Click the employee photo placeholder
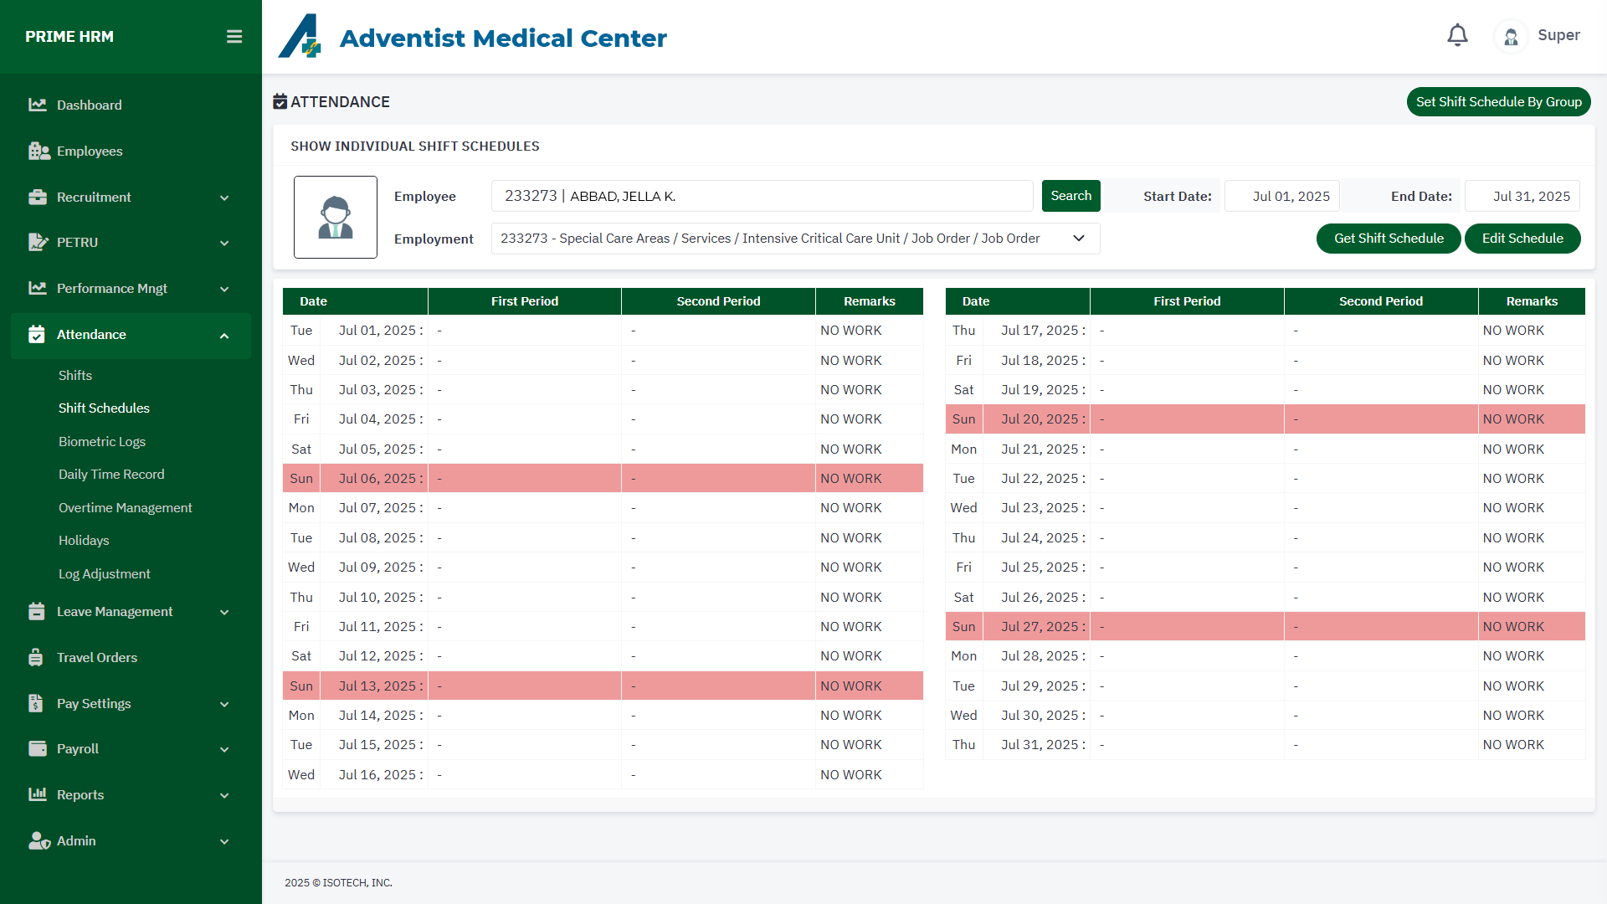Screen dimensions: 1607x904 coord(336,217)
